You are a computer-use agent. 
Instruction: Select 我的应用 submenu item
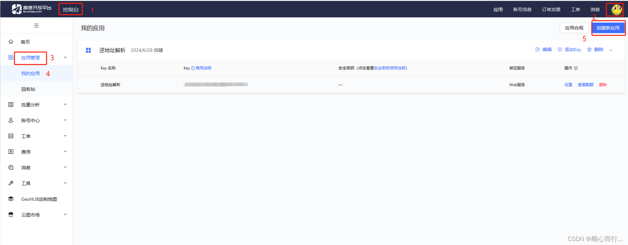pyautogui.click(x=30, y=73)
